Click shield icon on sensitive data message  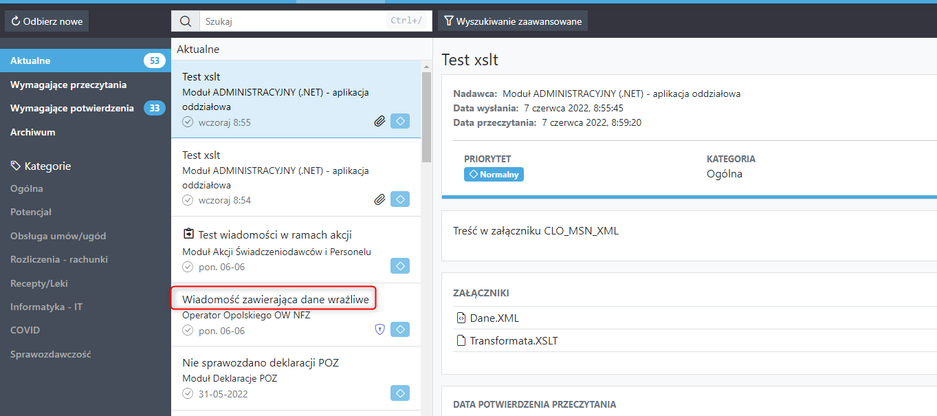[379, 330]
